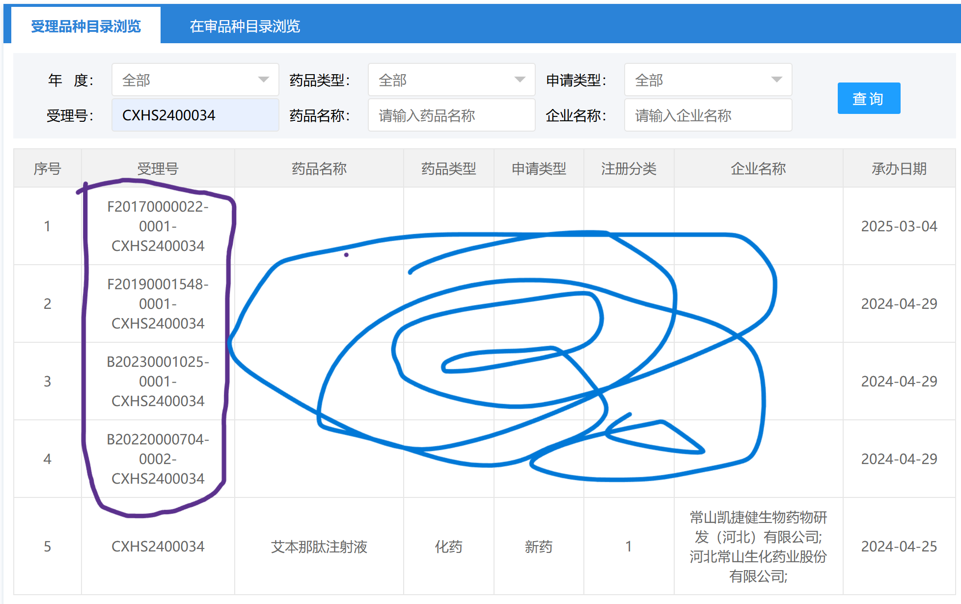The height and width of the screenshot is (604, 961).
Task: Click the 企业名称 input field
Action: click(707, 115)
